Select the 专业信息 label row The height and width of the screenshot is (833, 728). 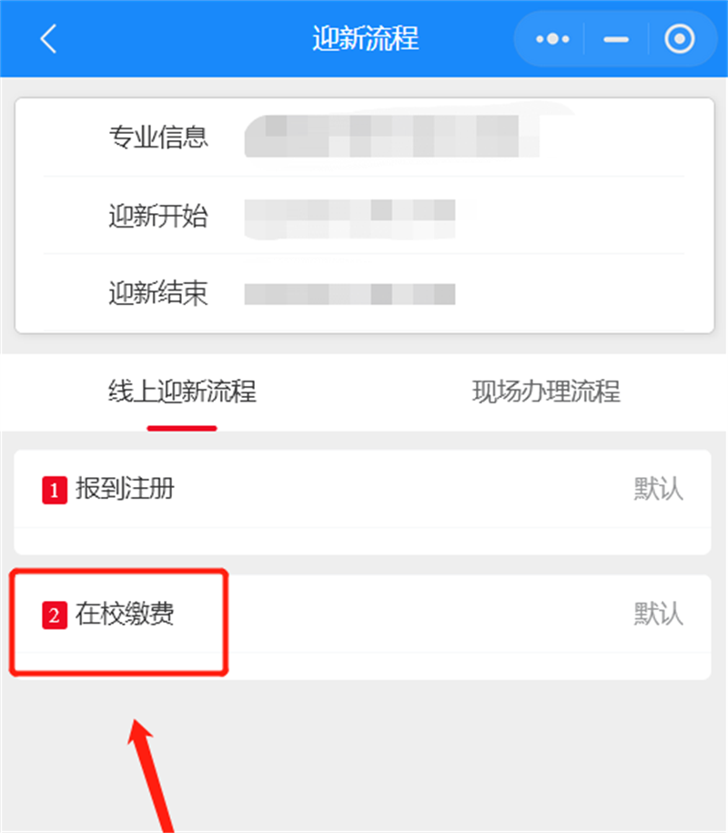tap(364, 137)
